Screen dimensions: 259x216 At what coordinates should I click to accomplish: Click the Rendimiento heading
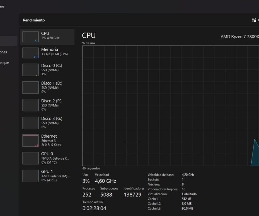34,20
